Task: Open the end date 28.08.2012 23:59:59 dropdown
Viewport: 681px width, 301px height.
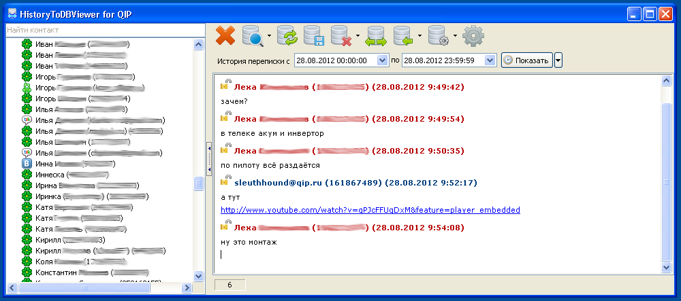Action: click(x=490, y=60)
